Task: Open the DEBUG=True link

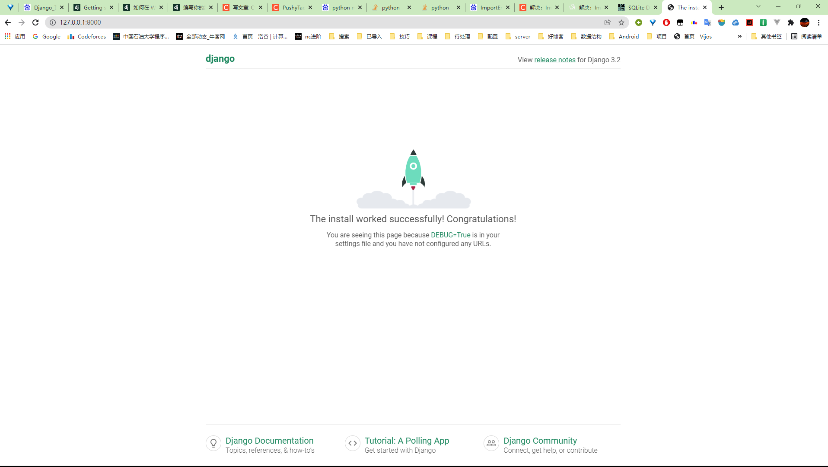Action: pyautogui.click(x=450, y=235)
